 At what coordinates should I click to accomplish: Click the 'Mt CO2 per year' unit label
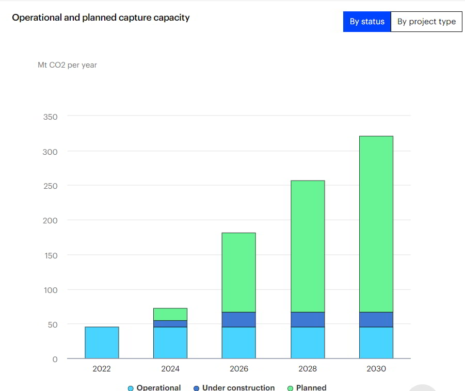point(67,65)
